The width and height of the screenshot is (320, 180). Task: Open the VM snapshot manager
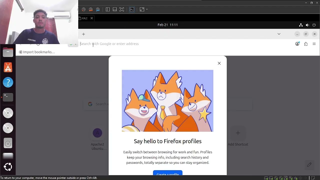(x=98, y=9)
